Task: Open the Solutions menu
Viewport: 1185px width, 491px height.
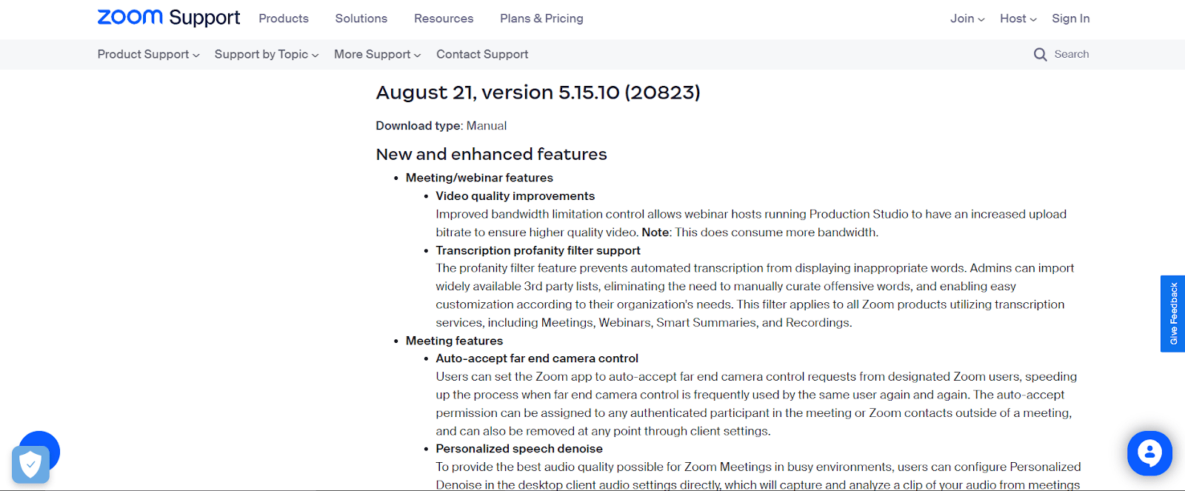Action: tap(361, 19)
